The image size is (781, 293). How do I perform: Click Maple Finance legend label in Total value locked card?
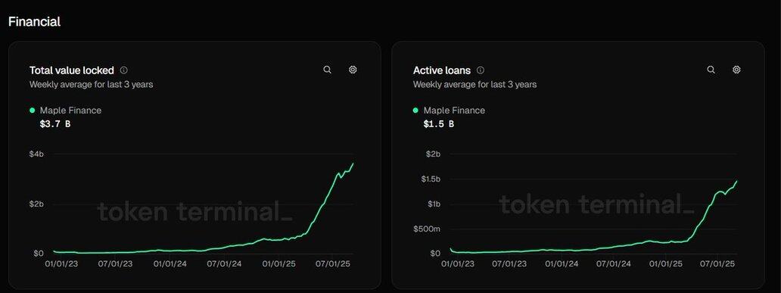(x=70, y=110)
